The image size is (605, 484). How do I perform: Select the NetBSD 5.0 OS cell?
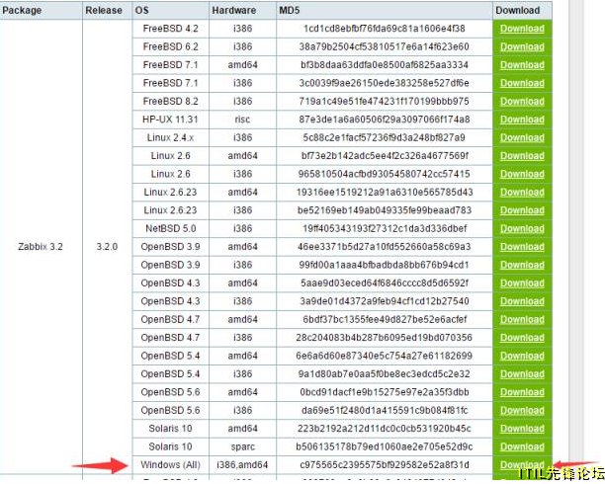pyautogui.click(x=171, y=228)
